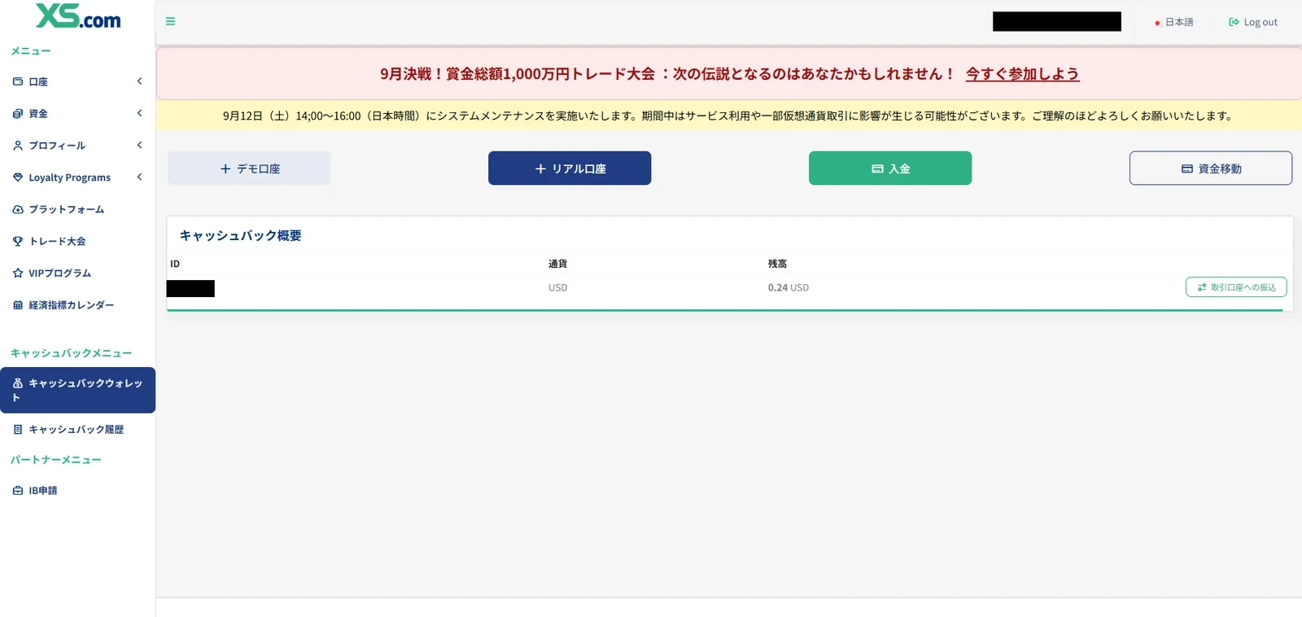
Task: Click the リアル口座 button
Action: pyautogui.click(x=570, y=168)
